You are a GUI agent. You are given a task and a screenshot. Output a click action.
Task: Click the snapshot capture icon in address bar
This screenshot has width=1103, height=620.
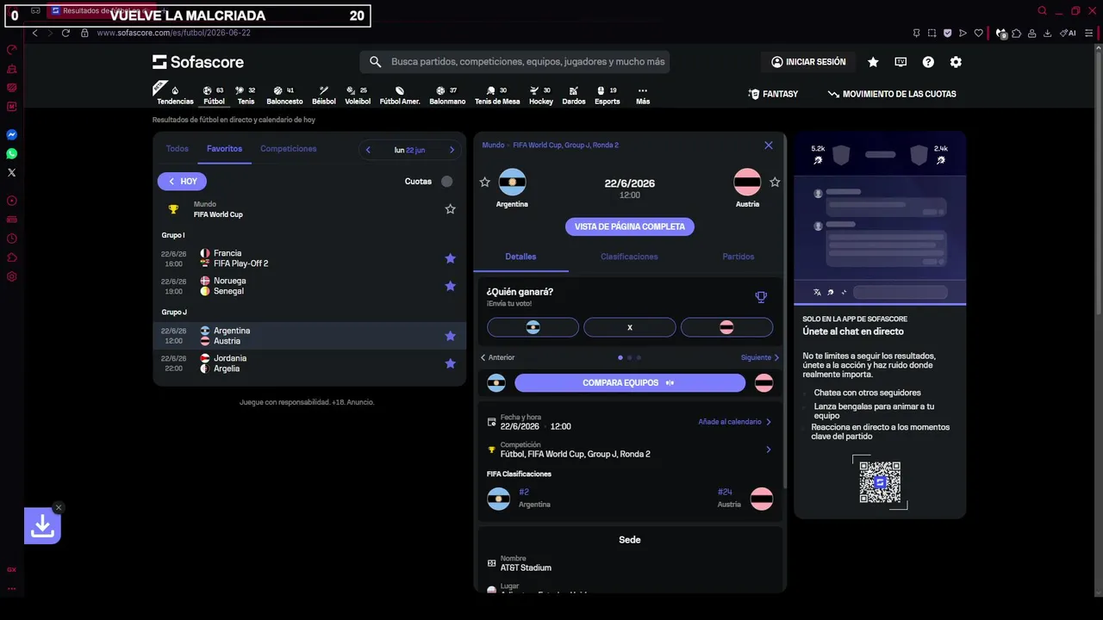click(932, 33)
